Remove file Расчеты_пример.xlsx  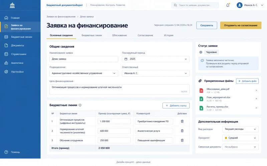[x=256, y=108]
